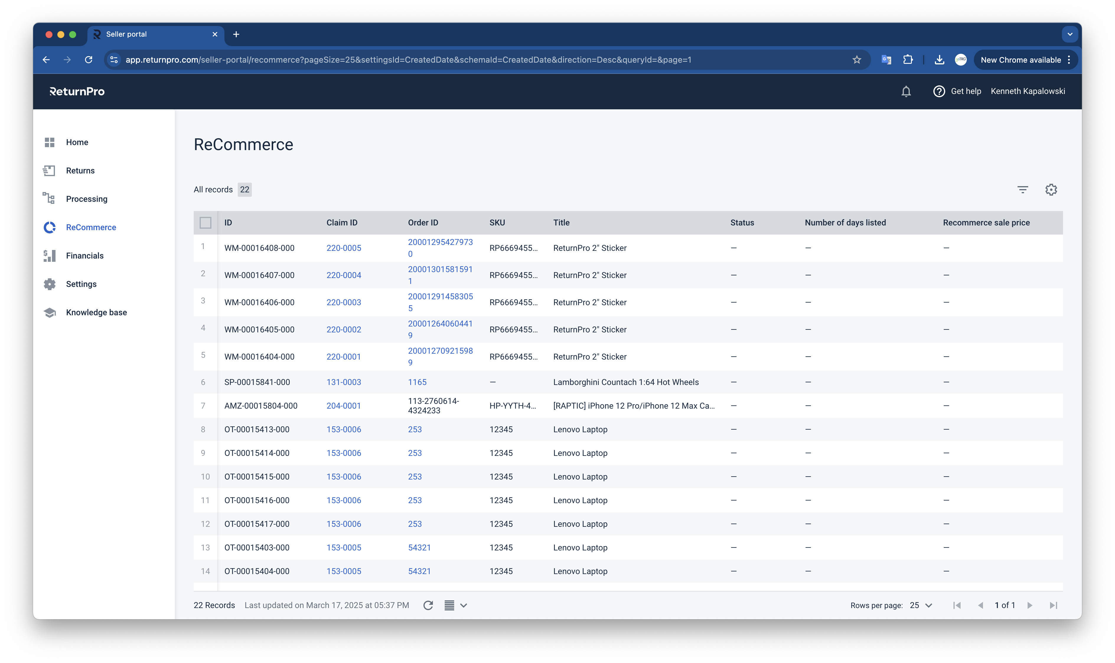Open the Chrome extensions puzzle icon
1115x663 pixels.
[x=908, y=60]
